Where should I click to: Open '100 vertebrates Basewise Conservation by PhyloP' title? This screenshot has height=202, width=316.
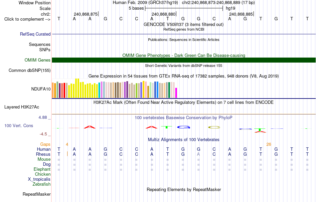pyautogui.click(x=184, y=117)
